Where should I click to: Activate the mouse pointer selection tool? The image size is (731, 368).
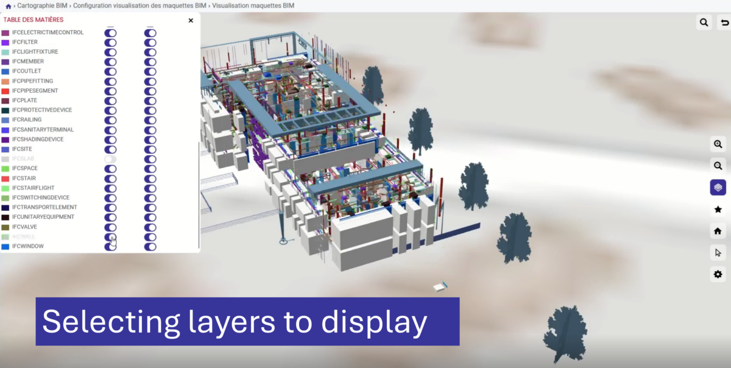(718, 252)
